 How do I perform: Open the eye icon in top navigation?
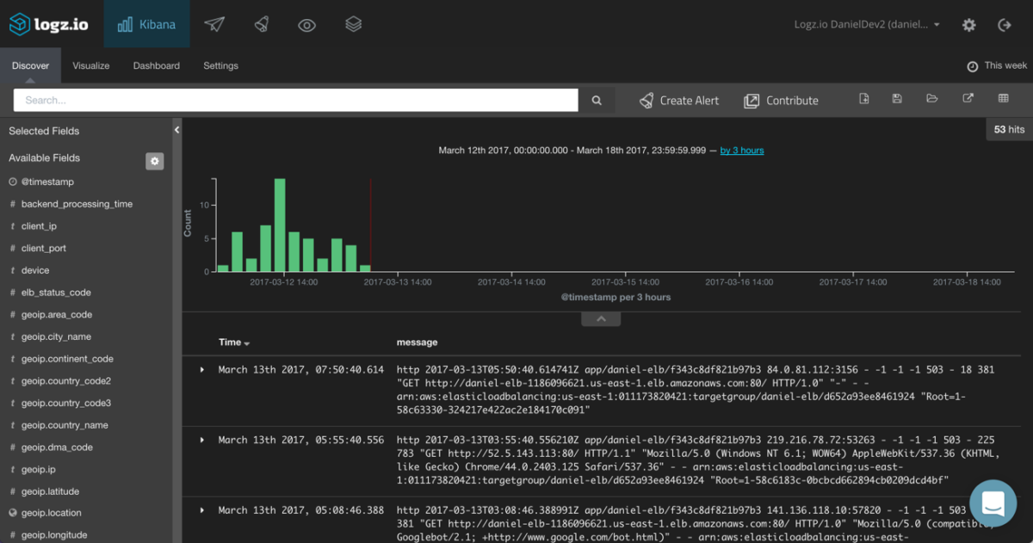tap(307, 25)
